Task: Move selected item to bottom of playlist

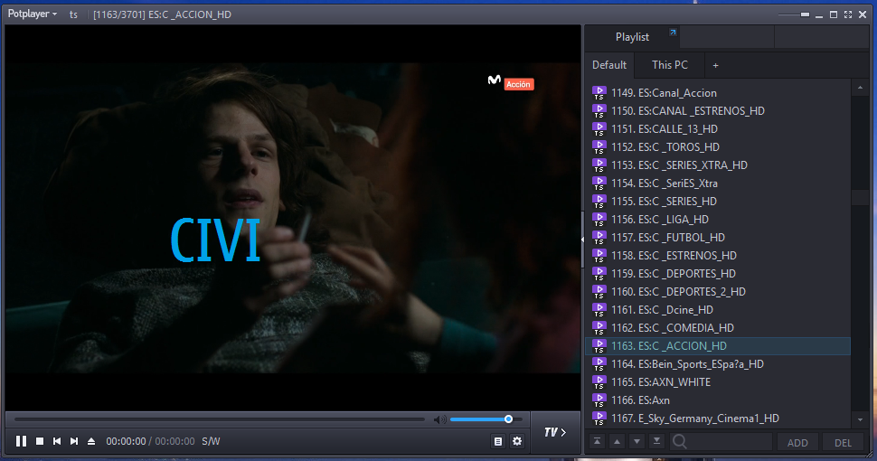Action: (x=656, y=441)
